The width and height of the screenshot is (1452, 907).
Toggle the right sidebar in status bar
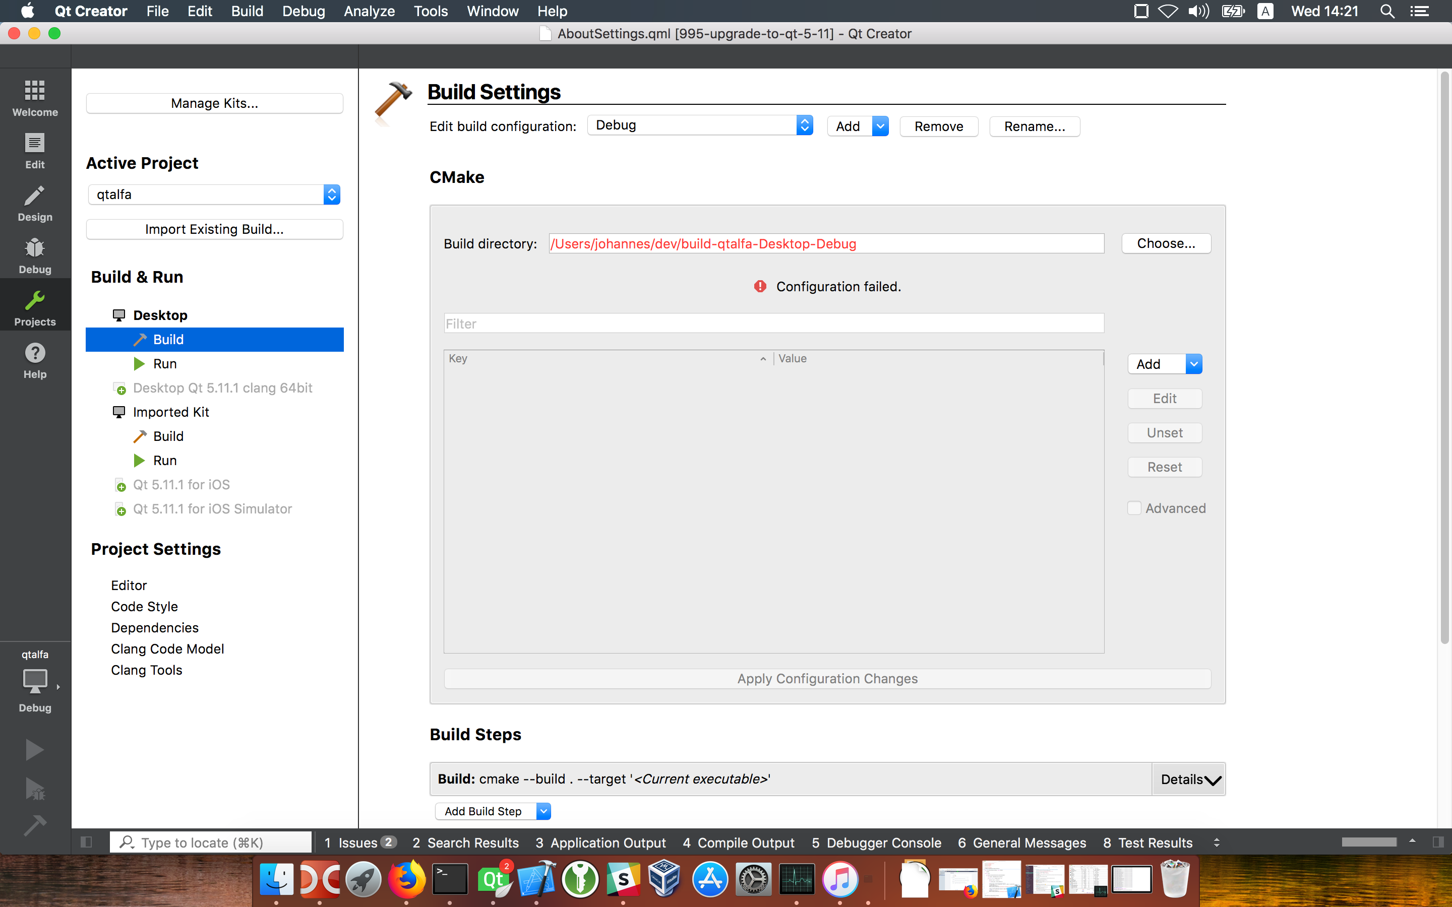pyautogui.click(x=1438, y=842)
